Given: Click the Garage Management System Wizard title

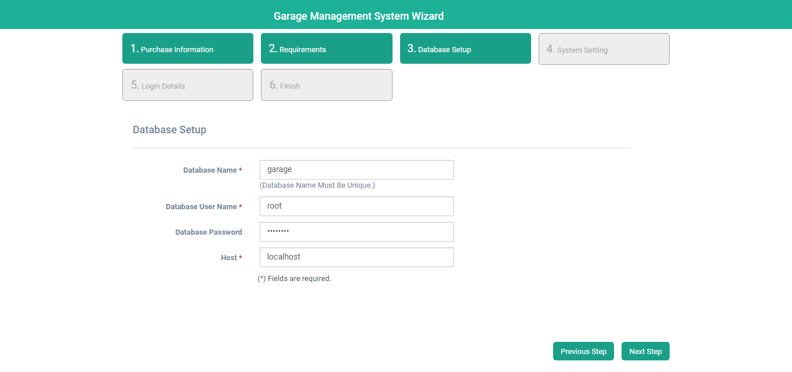Looking at the screenshot, I should [358, 16].
